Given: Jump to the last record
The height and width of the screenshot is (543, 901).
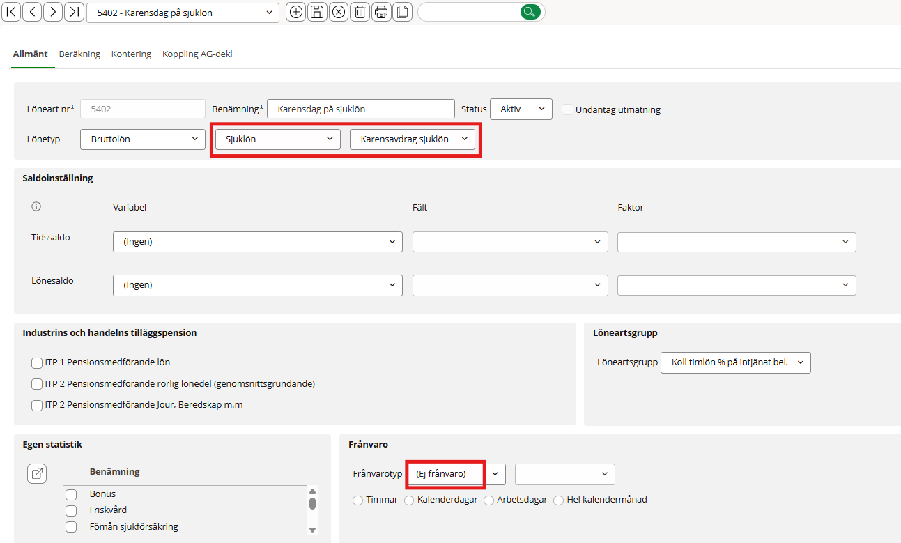Looking at the screenshot, I should pos(74,12).
